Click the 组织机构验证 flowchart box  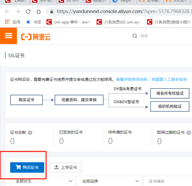coord(170,106)
